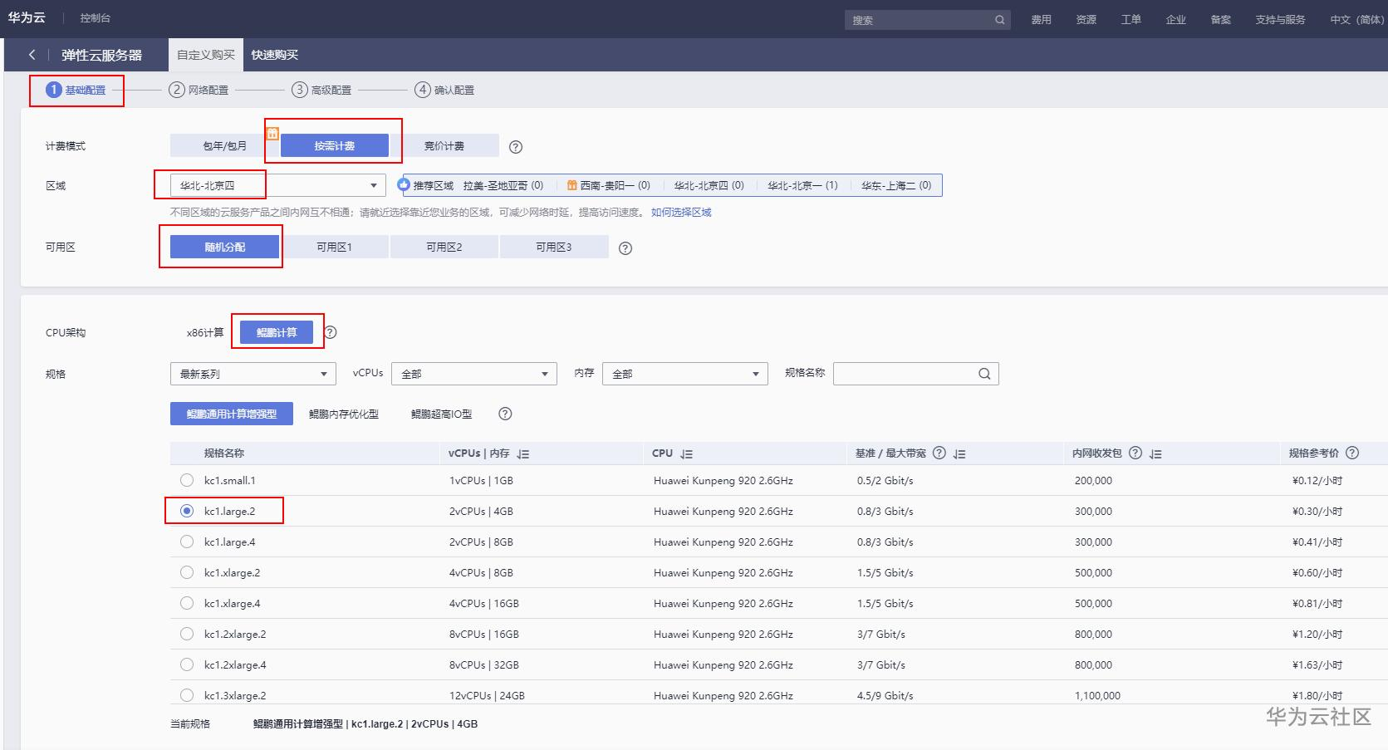
Task: Sort by vCPUs | 内存 column icon
Action: coord(523,454)
